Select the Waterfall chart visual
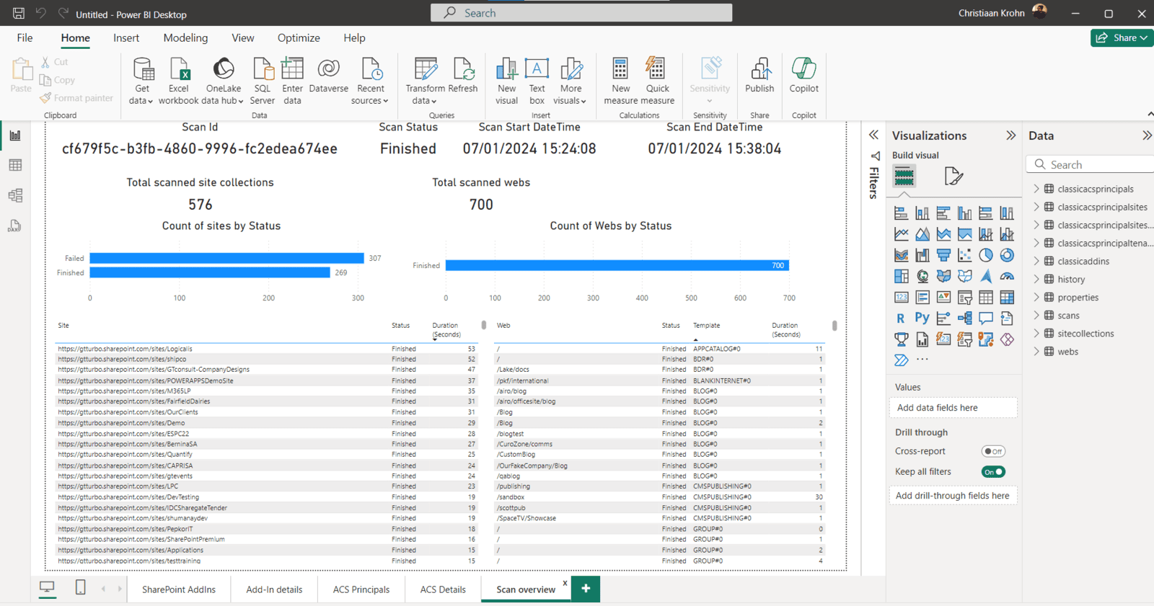 (922, 255)
